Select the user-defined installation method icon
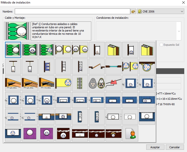 pos(130,133)
